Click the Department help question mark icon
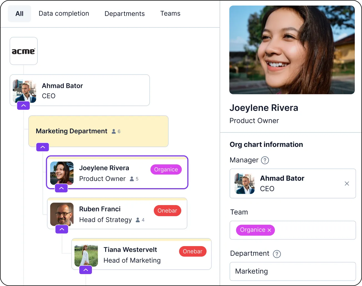362x286 pixels. [x=277, y=254]
